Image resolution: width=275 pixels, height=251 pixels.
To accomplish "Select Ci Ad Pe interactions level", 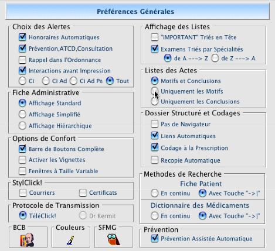I will click(x=73, y=81).
